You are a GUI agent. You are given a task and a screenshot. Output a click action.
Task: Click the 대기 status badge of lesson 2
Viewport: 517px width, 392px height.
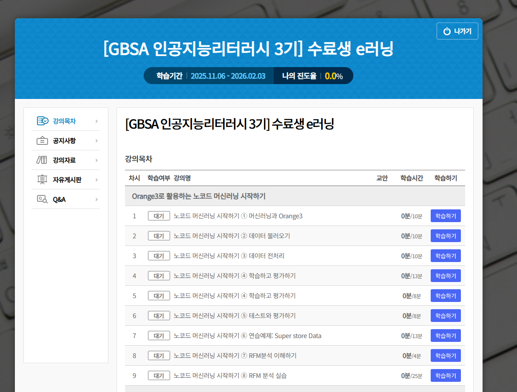(x=159, y=236)
